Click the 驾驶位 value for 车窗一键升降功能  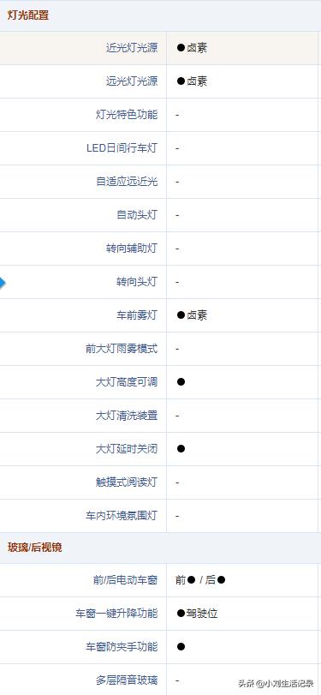click(202, 614)
